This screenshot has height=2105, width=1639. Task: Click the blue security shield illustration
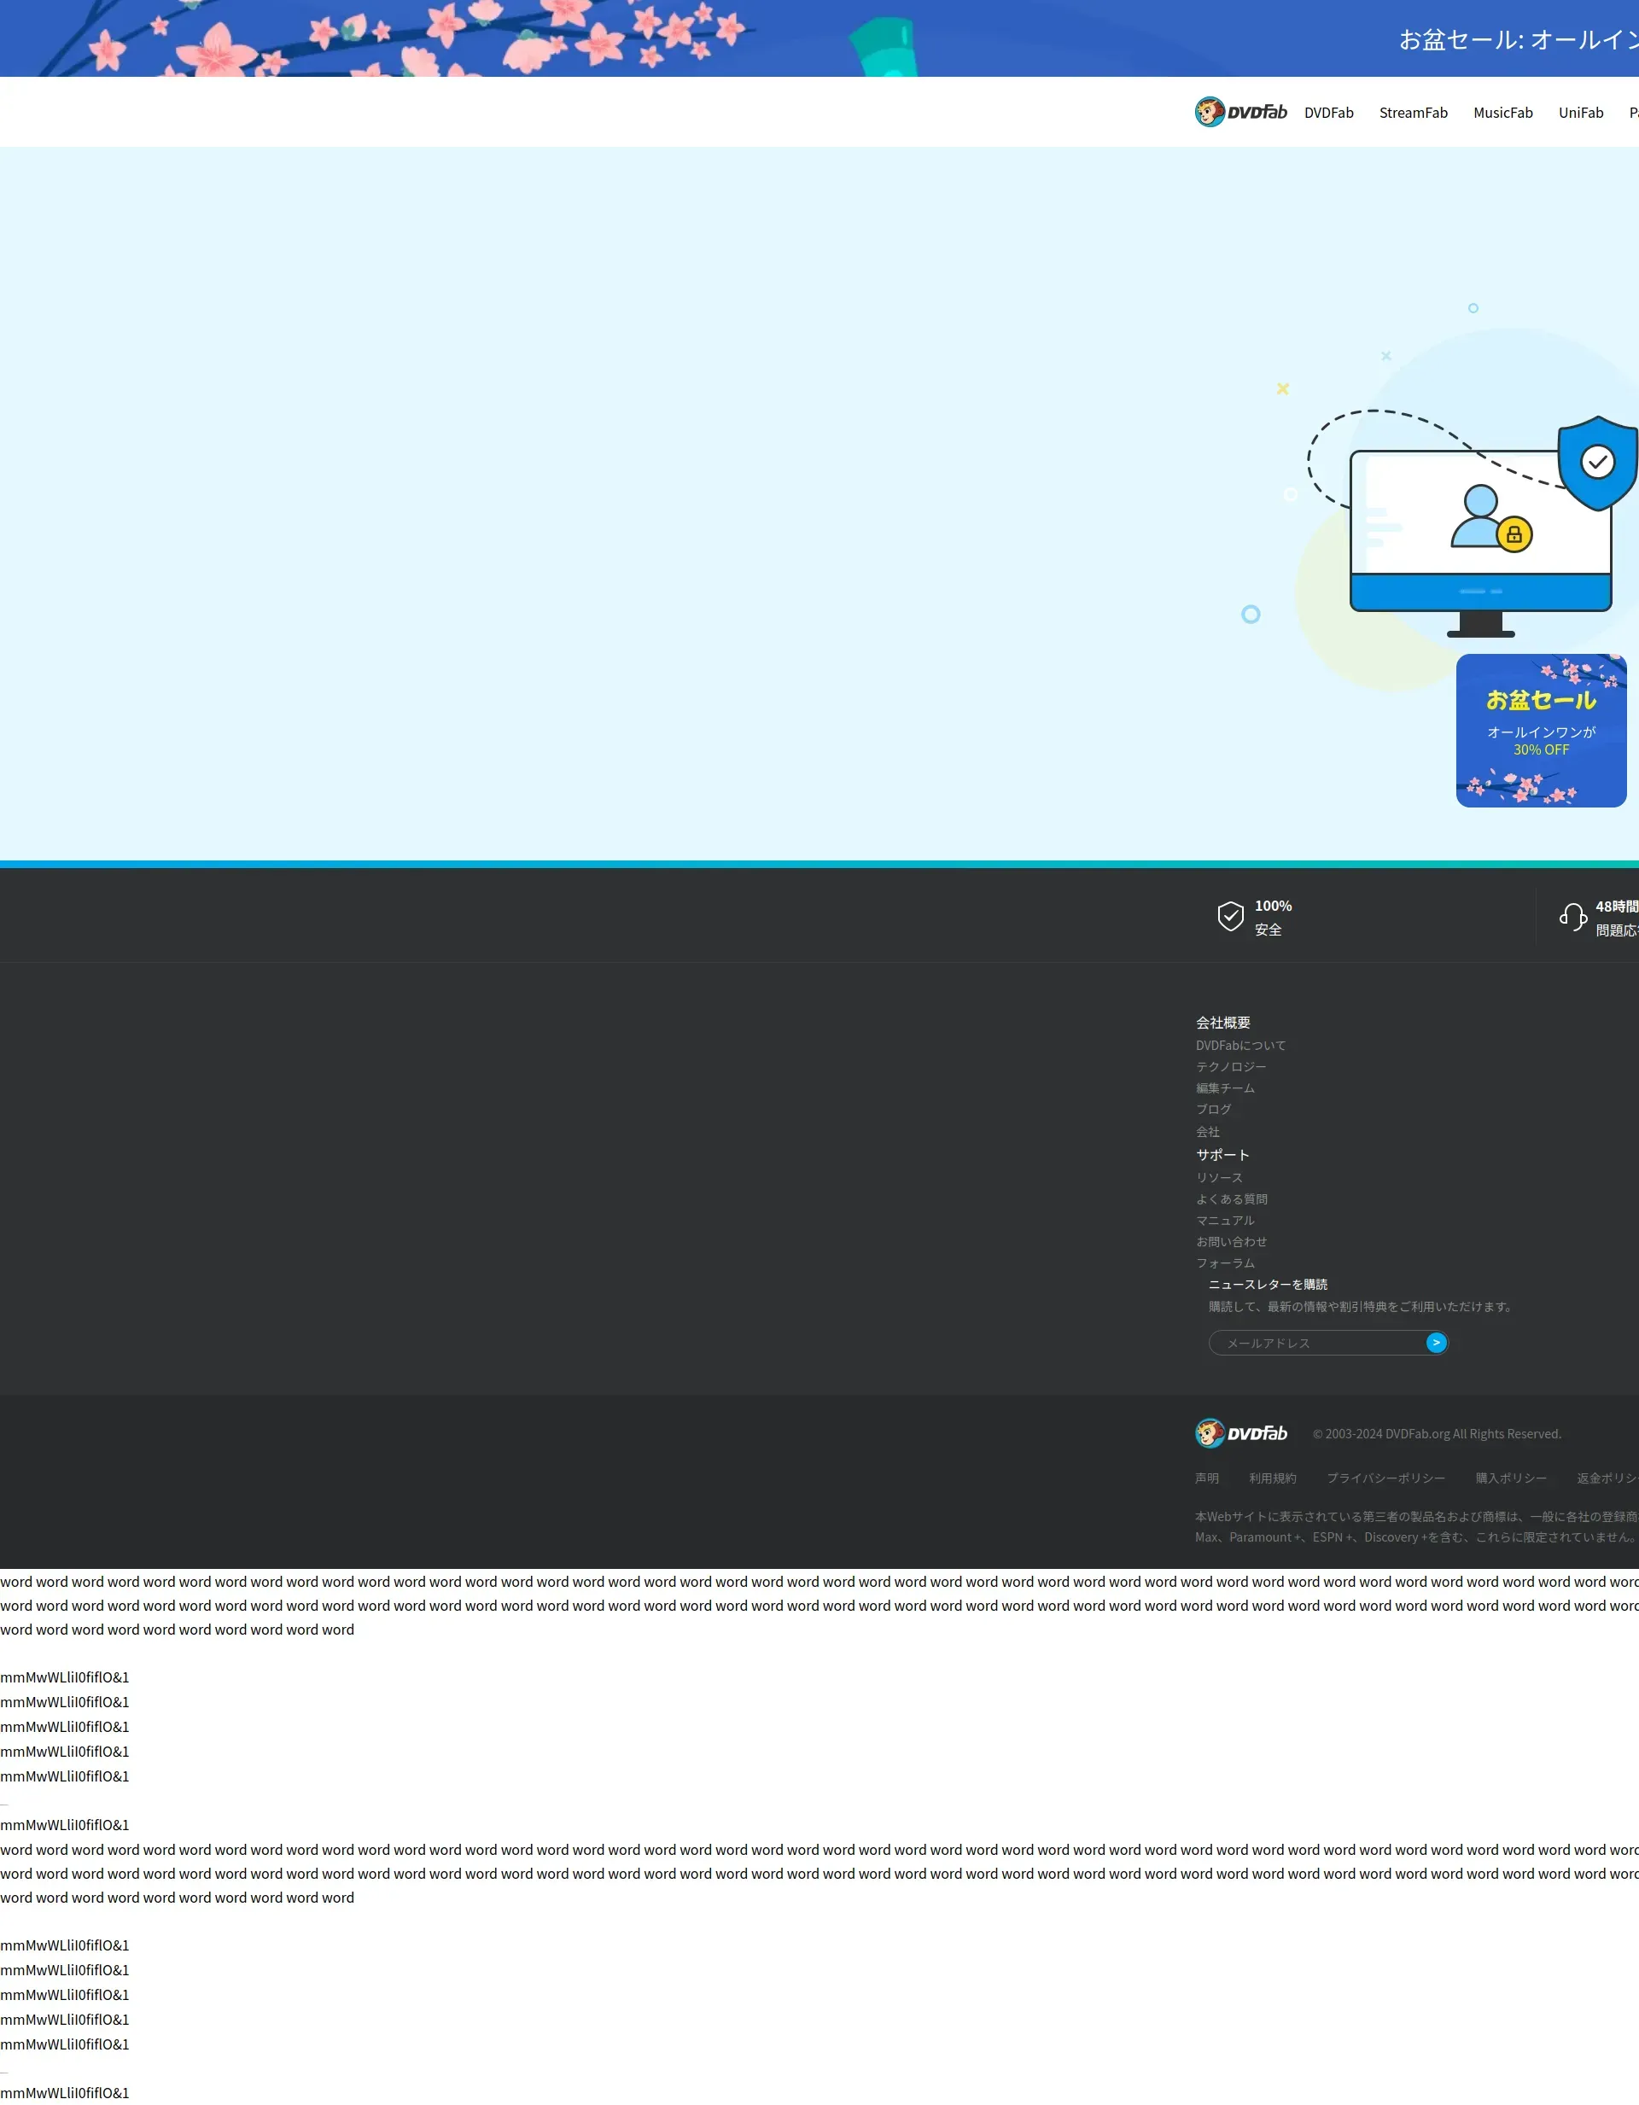click(1596, 464)
